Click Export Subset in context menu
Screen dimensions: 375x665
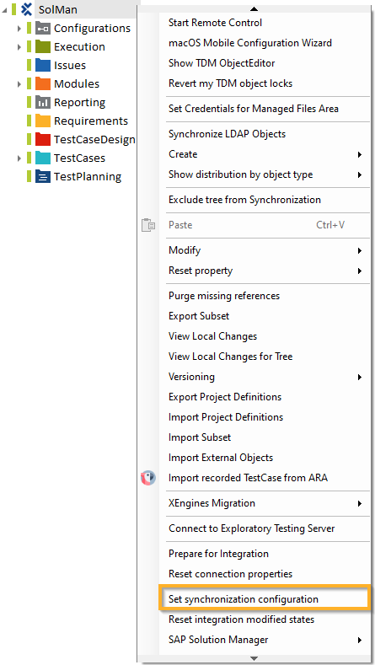pos(265,316)
